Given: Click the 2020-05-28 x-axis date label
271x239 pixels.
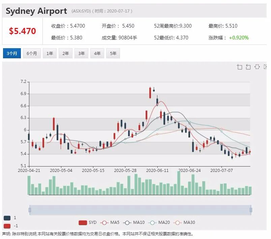Looking at the screenshot, I should 125,171.
